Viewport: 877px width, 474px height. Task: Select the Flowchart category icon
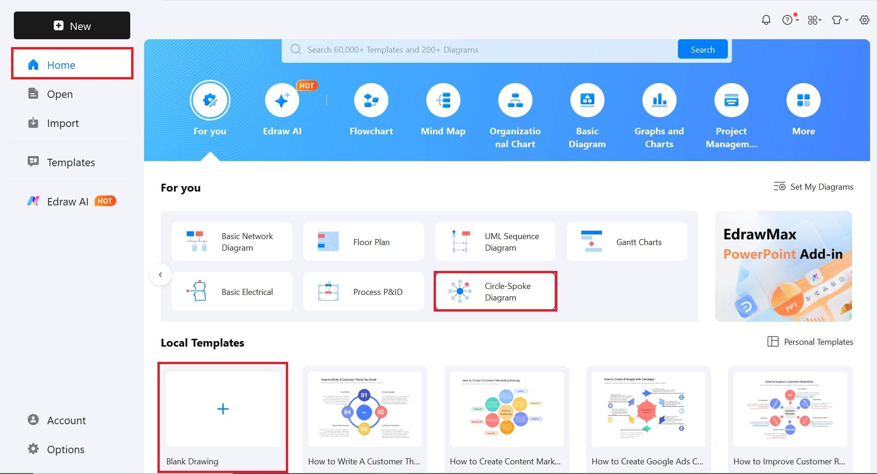pos(371,100)
